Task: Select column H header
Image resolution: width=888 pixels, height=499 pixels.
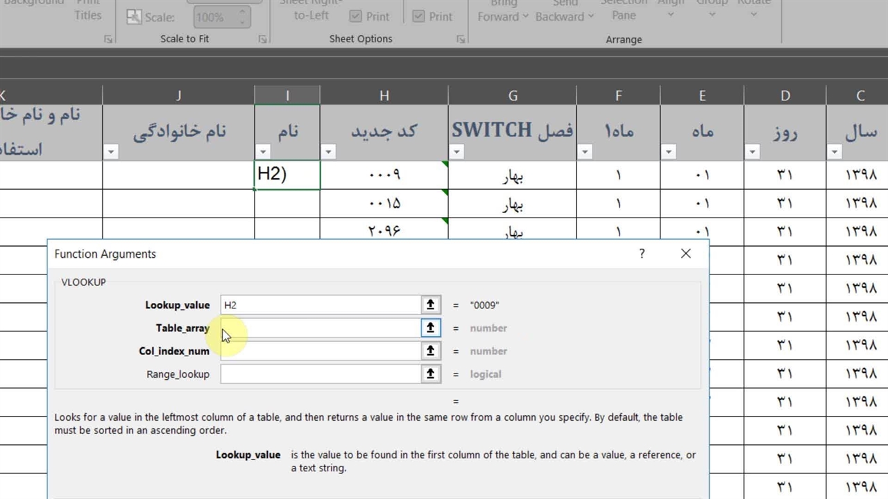Action: 384,96
